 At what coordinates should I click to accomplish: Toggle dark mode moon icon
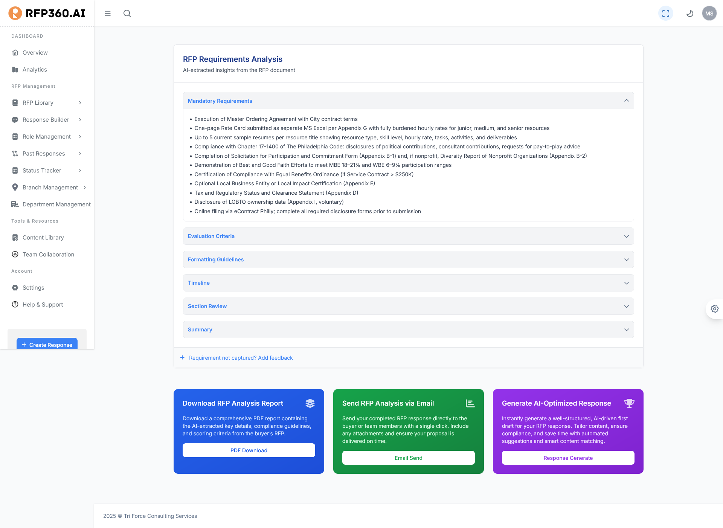(690, 14)
